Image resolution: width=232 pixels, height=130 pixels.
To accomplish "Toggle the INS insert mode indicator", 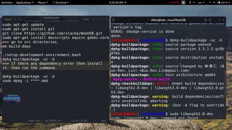I will tap(103, 121).
